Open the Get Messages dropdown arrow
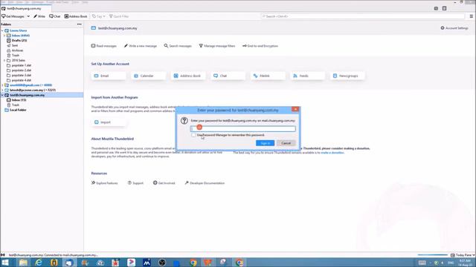The width and height of the screenshot is (476, 267). click(x=28, y=16)
